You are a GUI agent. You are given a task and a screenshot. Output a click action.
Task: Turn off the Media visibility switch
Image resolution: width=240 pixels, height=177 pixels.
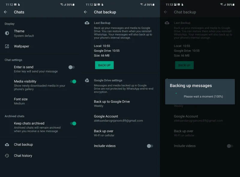click(x=73, y=82)
